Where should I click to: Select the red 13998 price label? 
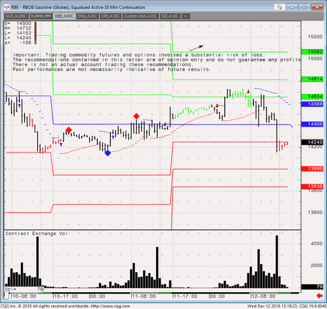pos(312,168)
